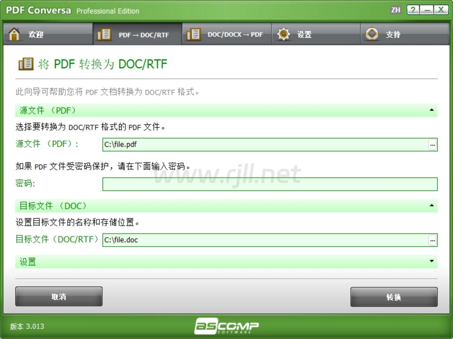453x339 pixels.
Task: Click the 密码 password input field
Action: coord(270,184)
